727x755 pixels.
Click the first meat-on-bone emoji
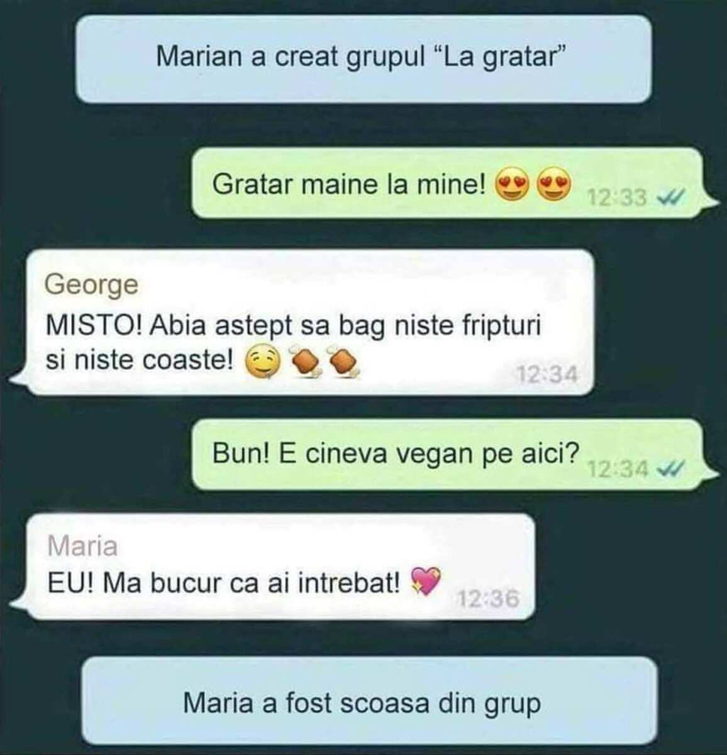pyautogui.click(x=305, y=363)
